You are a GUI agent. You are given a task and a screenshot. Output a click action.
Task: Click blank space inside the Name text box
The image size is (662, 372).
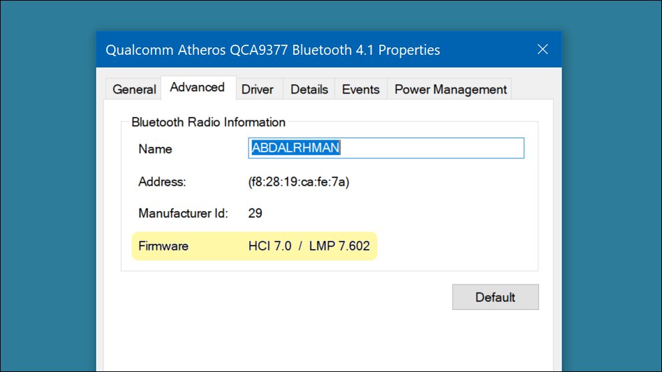434,148
